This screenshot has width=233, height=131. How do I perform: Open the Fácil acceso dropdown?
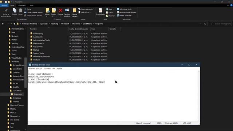tap(84, 12)
